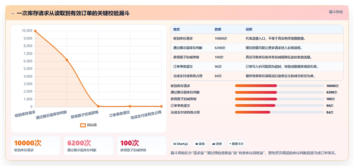Click the 订单事务提交 table cell
The width and height of the screenshot is (354, 166).
click(183, 67)
